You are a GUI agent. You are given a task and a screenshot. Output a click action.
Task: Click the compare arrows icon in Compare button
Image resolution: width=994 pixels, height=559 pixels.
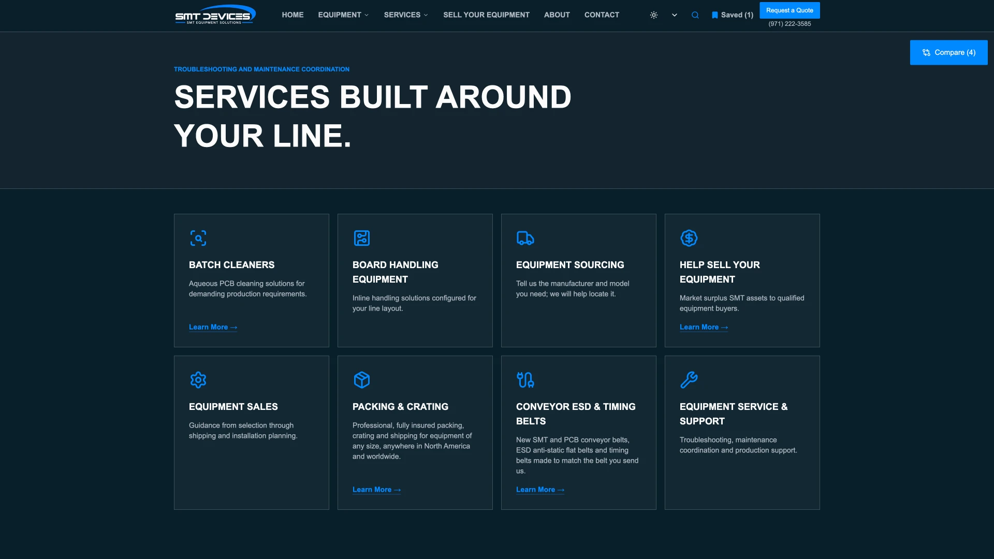tap(927, 52)
